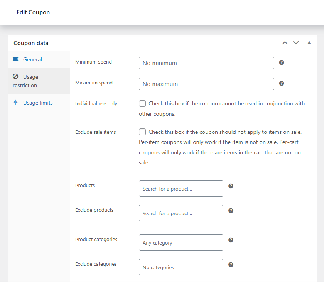Open the Usage limits tab
Screen dimensions: 324x282
pyautogui.click(x=39, y=103)
